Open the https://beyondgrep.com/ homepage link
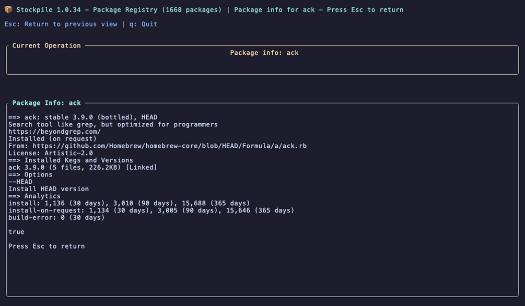 pyautogui.click(x=54, y=132)
